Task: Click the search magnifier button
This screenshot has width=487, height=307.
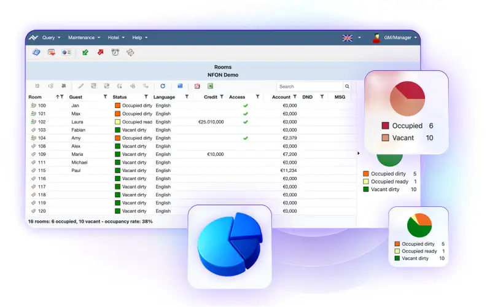Action: click(x=347, y=87)
